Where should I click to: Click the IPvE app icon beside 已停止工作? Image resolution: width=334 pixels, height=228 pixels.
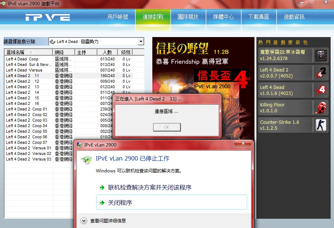(87, 160)
